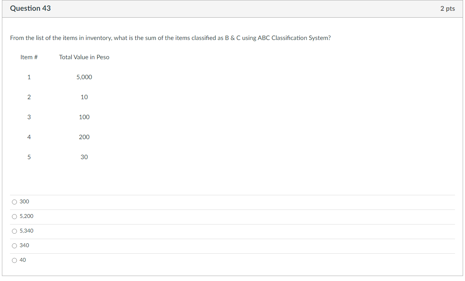The width and height of the screenshot is (465, 281).
Task: Select the table value 30
Action: (85, 157)
